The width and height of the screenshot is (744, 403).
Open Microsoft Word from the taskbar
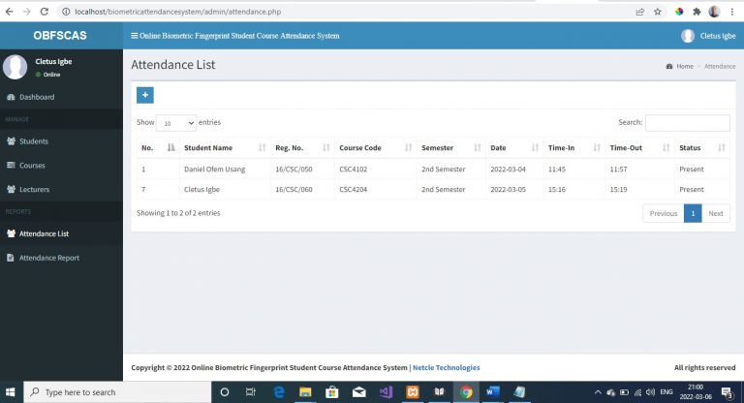tap(492, 392)
